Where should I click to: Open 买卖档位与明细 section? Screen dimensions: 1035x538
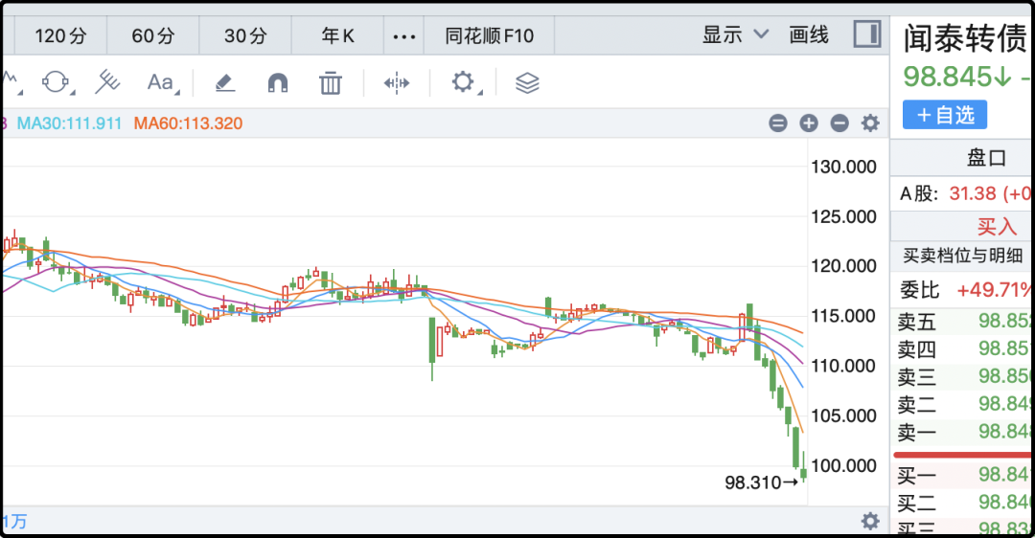963,256
